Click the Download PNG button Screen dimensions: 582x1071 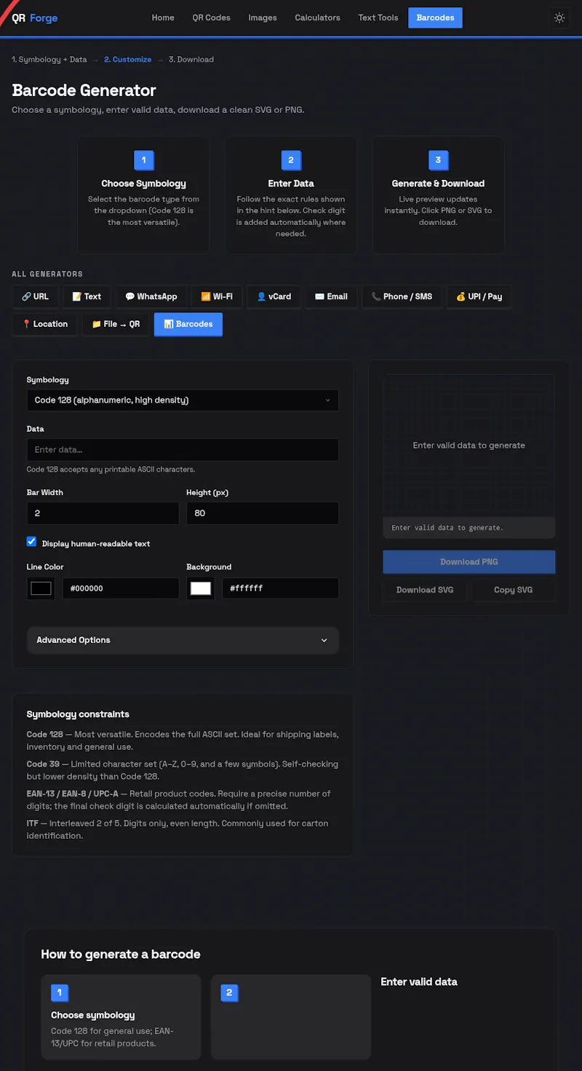(469, 562)
